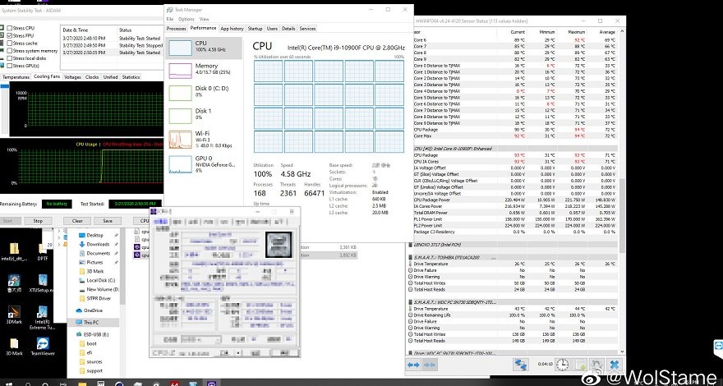The width and height of the screenshot is (723, 386).
Task: Click the AIDA64 Stop button
Action: coord(38,221)
